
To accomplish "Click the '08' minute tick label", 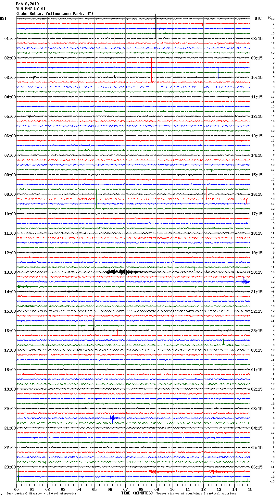I will [141, 489].
